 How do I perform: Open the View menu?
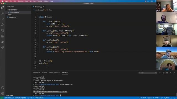click(x=27, y=1)
